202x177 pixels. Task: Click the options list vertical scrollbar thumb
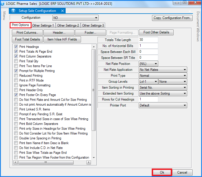point(94,90)
